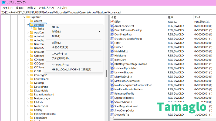216x121 pixels.
Task: Open the ファイル(F) menu
Action: tap(7, 8)
